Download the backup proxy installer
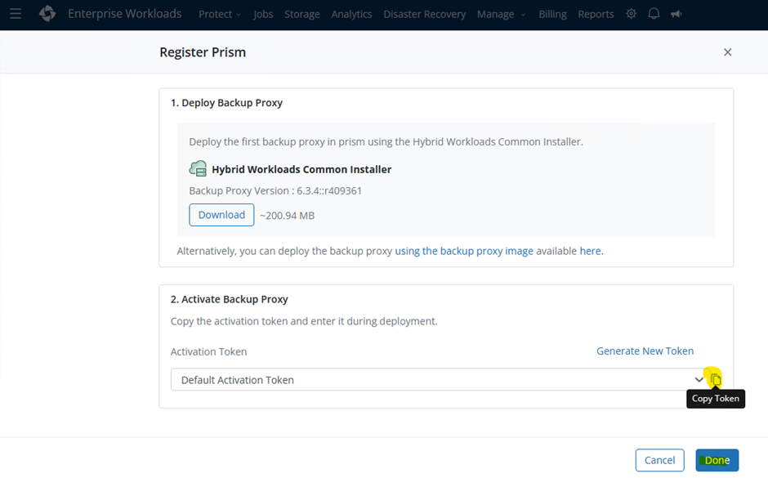Image resolution: width=768 pixels, height=478 pixels. [221, 215]
